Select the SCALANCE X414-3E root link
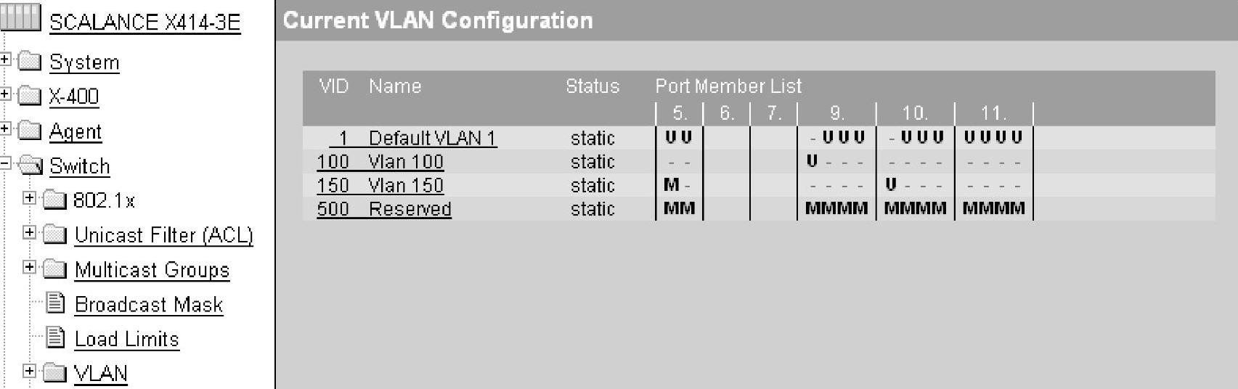 pyautogui.click(x=145, y=22)
